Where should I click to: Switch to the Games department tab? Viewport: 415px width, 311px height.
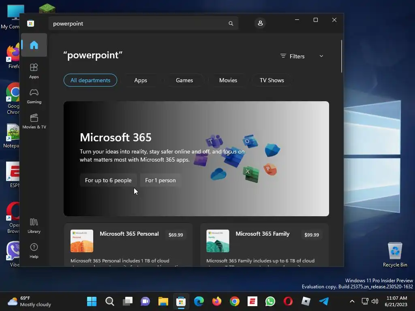[x=184, y=80]
